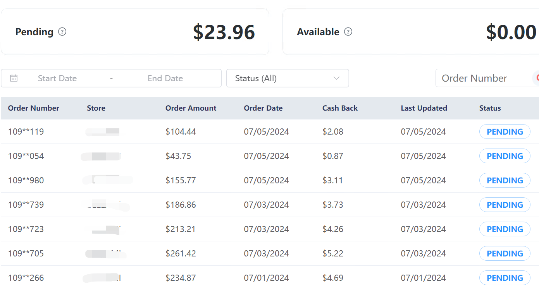Click PENDING badge for order 109**054
Screen dimensions: 539x299
pyautogui.click(x=505, y=156)
